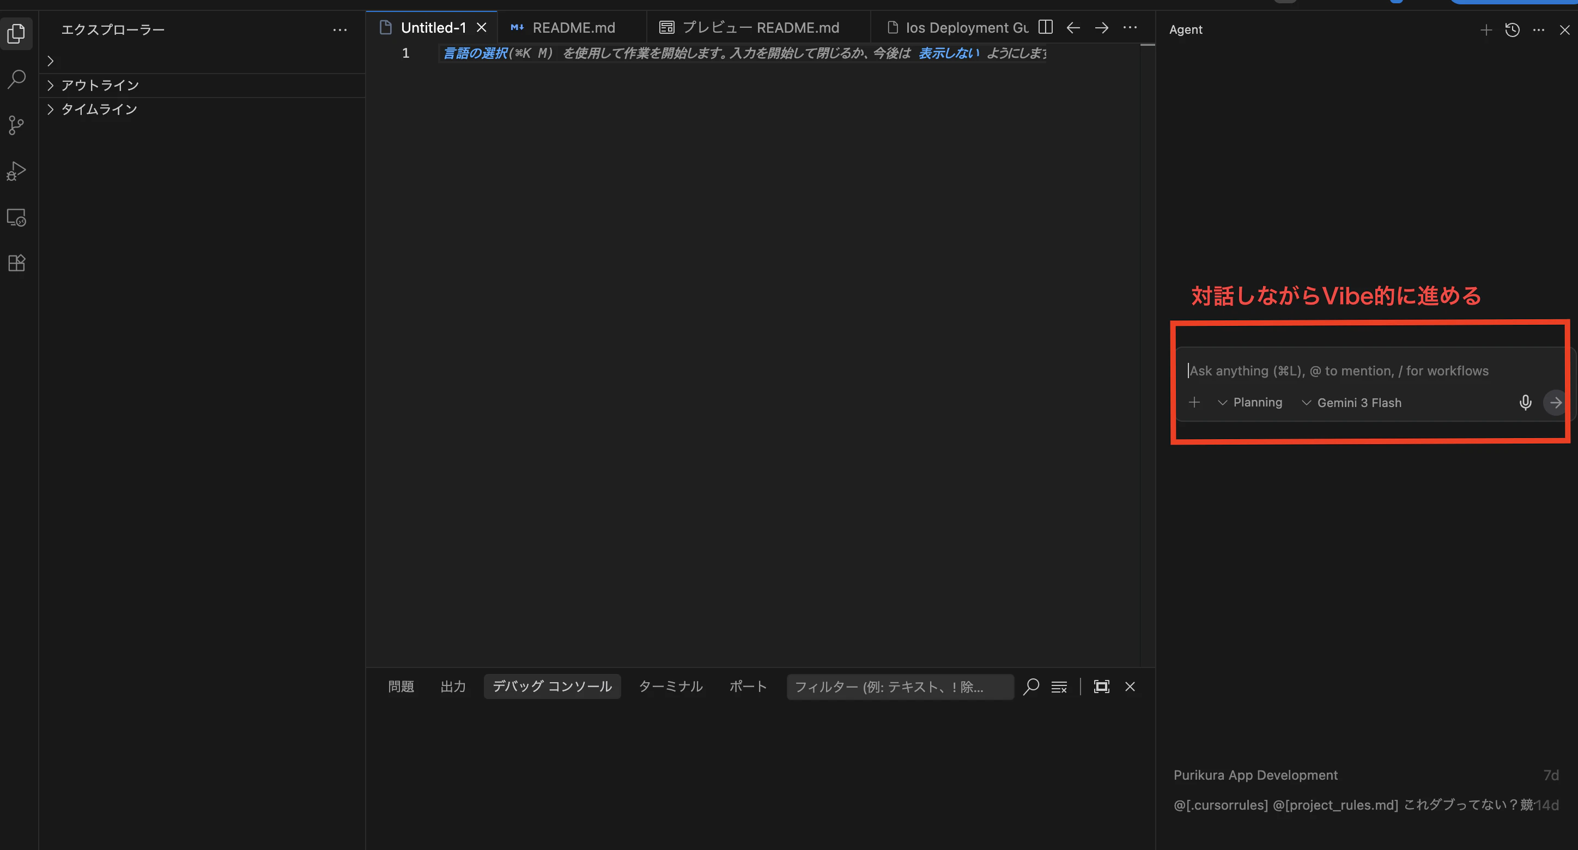Image resolution: width=1578 pixels, height=850 pixels.
Task: Switch to the README.md editor tab
Action: (x=572, y=28)
